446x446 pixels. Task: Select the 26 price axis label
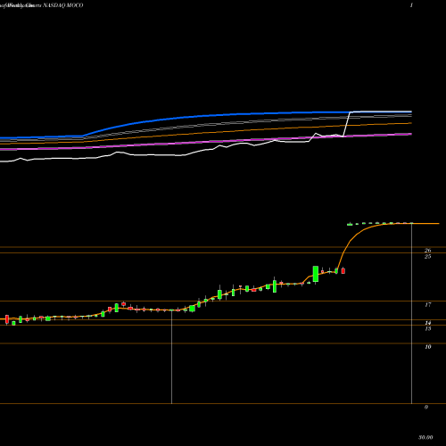(x=427, y=251)
